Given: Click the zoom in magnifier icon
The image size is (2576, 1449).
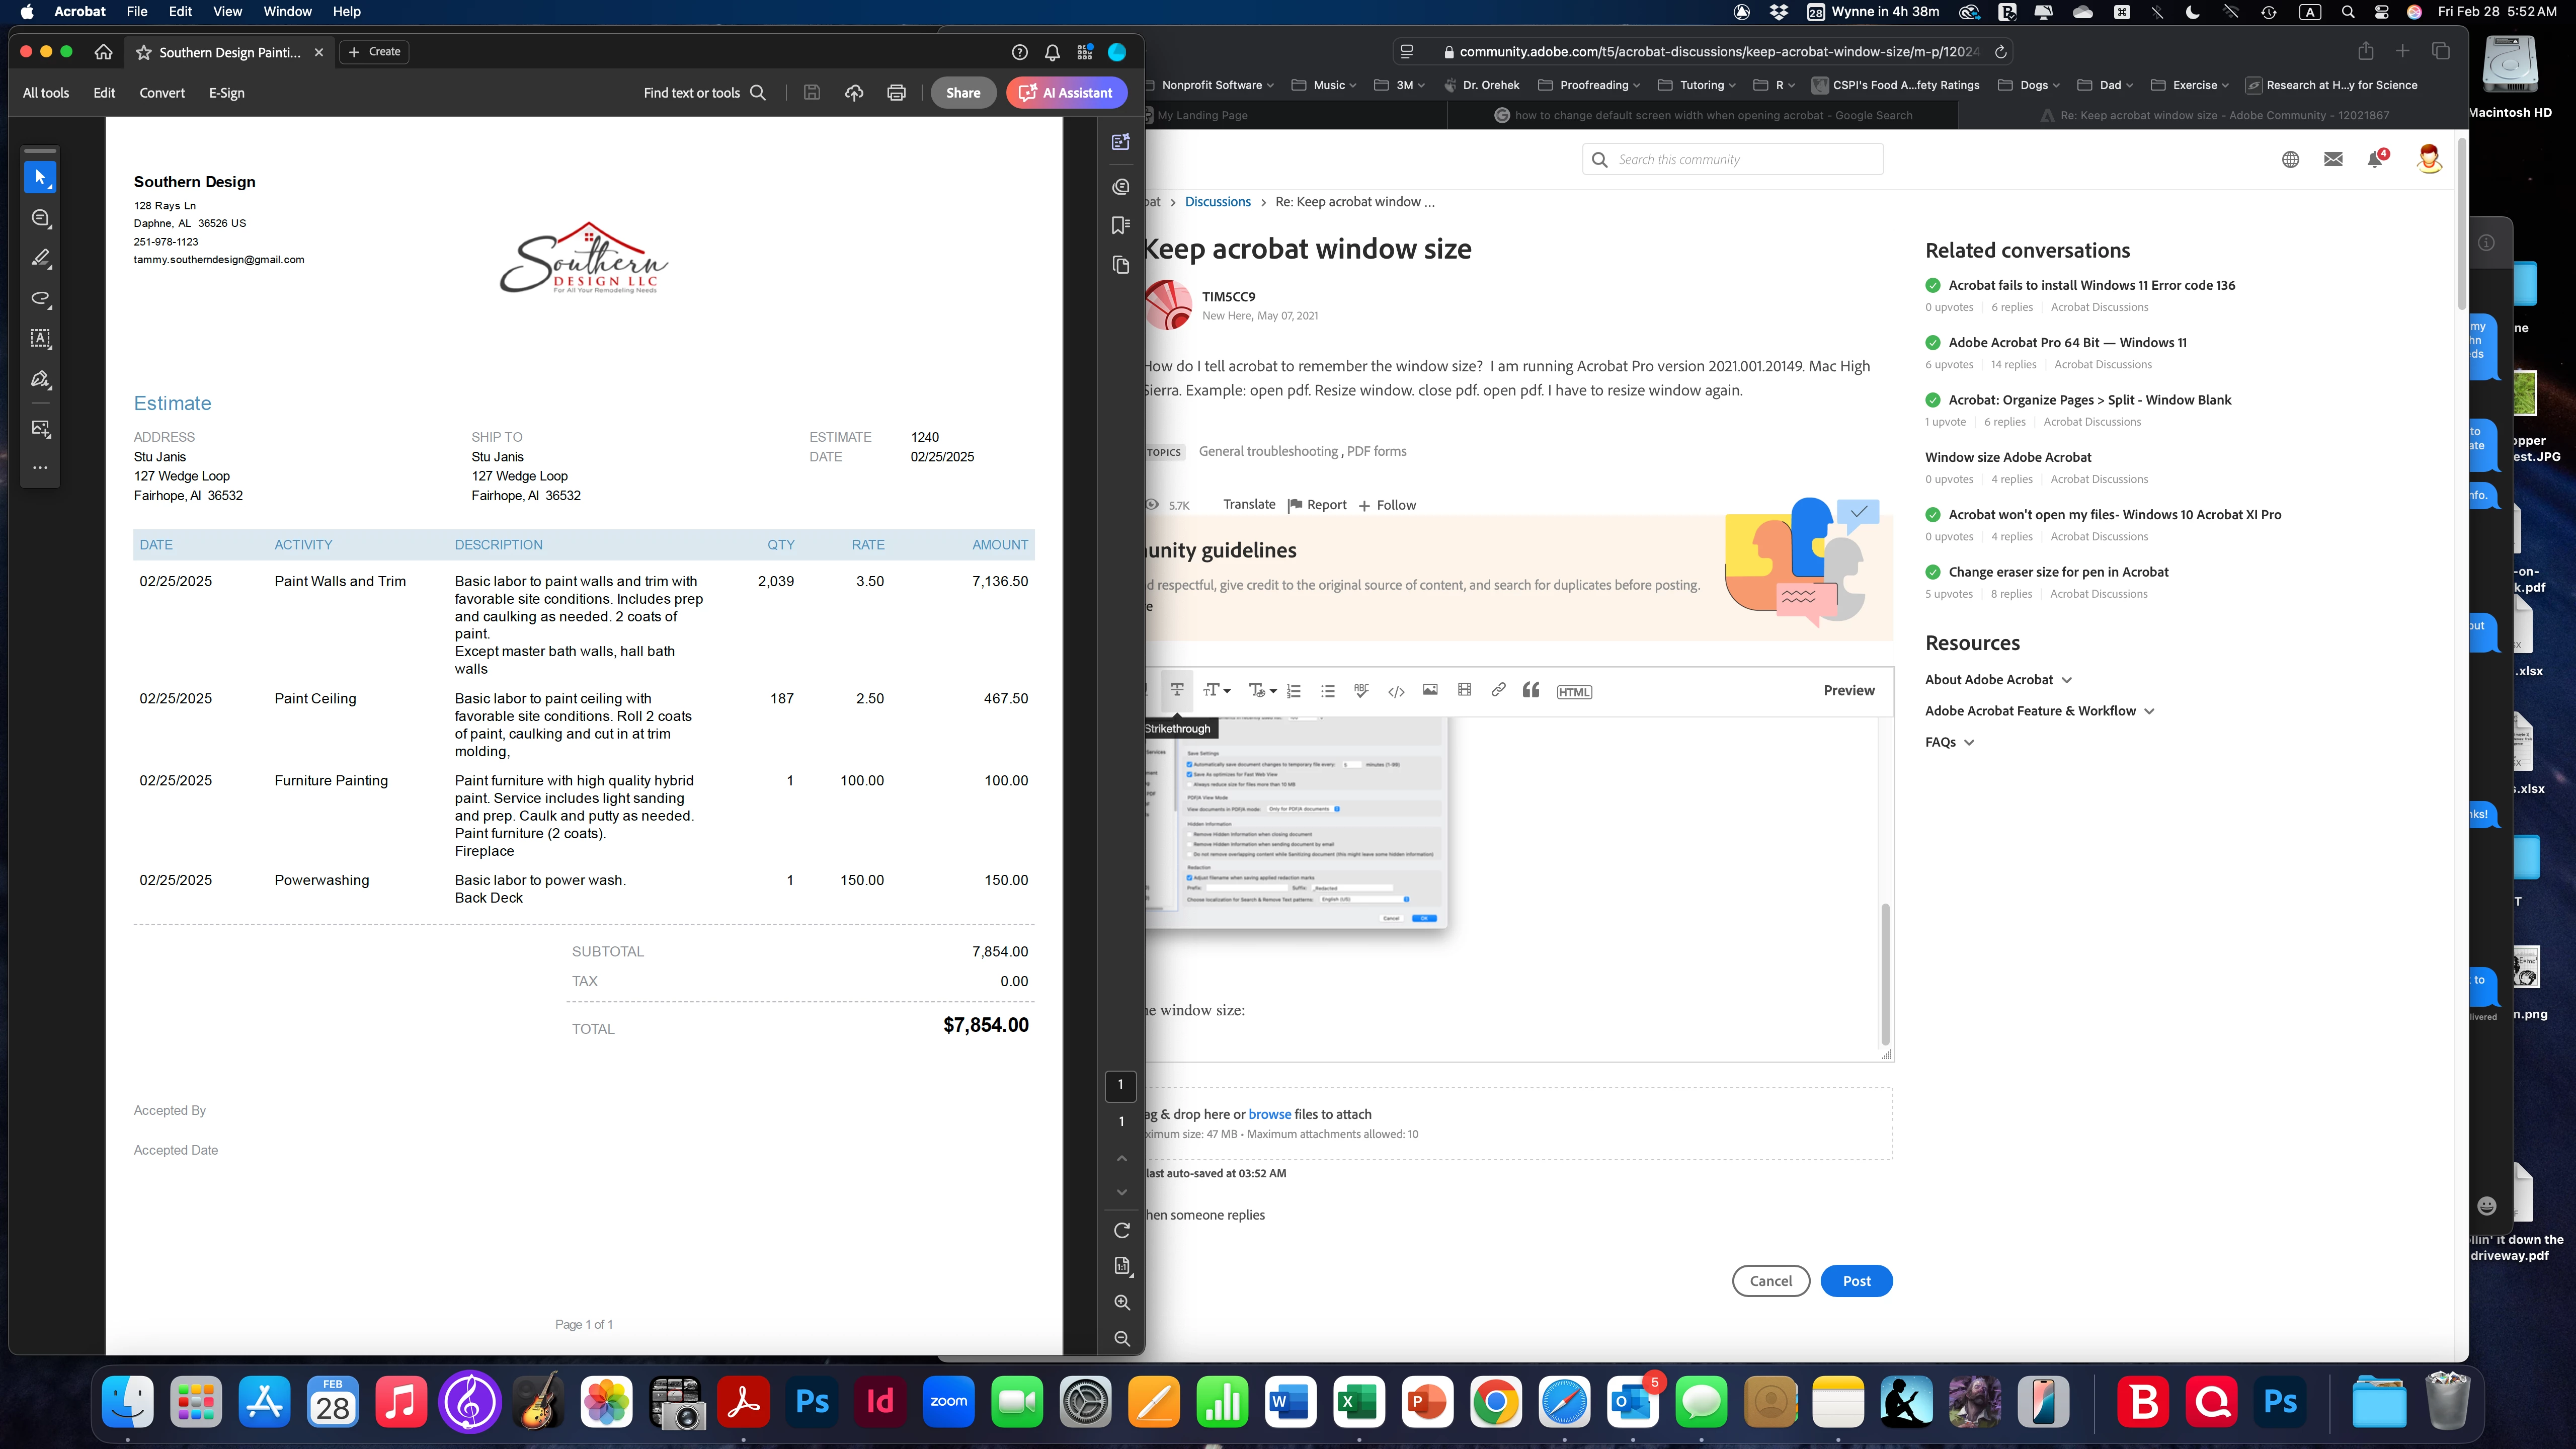Looking at the screenshot, I should coord(1122,1302).
